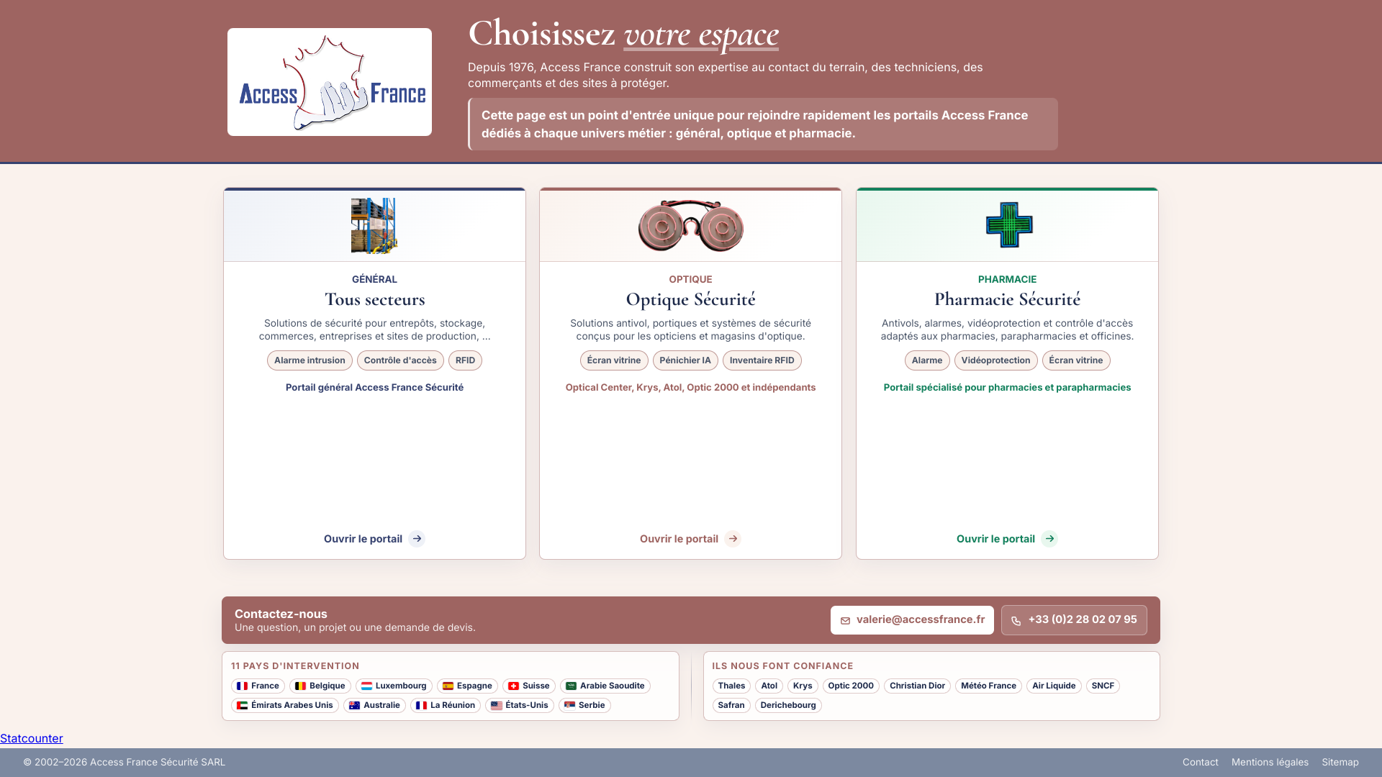Image resolution: width=1382 pixels, height=777 pixels.
Task: Click the France flag icon
Action: pyautogui.click(x=243, y=686)
